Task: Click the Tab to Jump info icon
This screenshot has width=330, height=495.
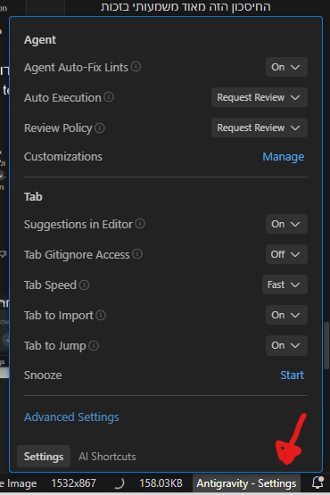Action: (94, 345)
